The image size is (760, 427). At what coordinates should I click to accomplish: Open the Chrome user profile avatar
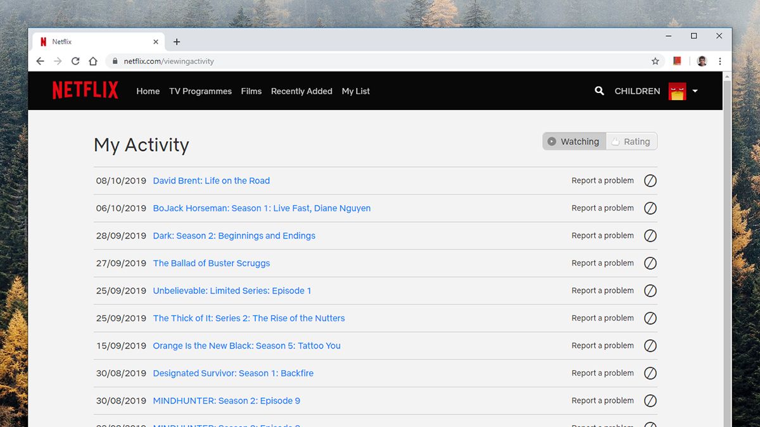point(702,61)
